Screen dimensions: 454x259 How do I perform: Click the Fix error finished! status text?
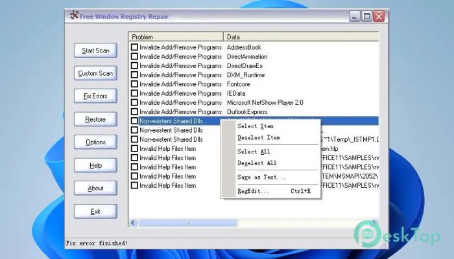pyautogui.click(x=97, y=243)
